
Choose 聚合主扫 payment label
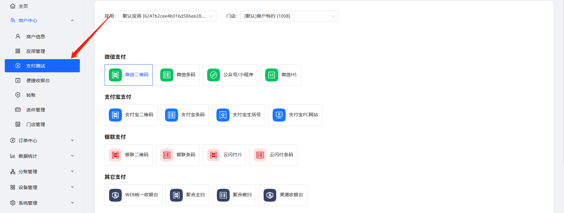pos(195,195)
